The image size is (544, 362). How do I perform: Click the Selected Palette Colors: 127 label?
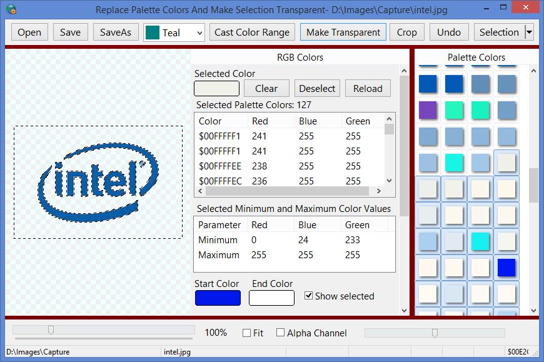[254, 104]
